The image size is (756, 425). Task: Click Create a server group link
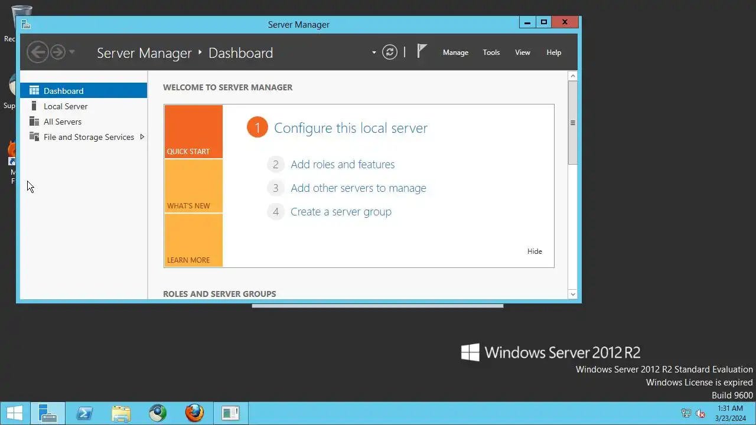[x=341, y=212]
